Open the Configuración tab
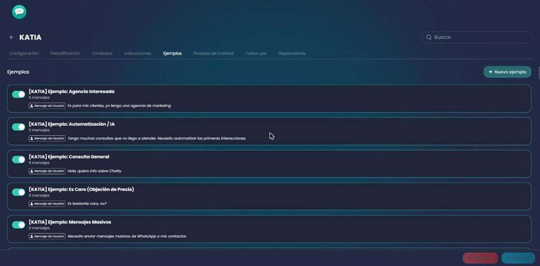The width and height of the screenshot is (540, 266). [x=24, y=54]
